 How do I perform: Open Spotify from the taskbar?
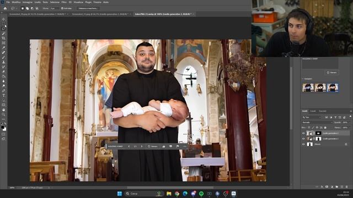coord(201,194)
